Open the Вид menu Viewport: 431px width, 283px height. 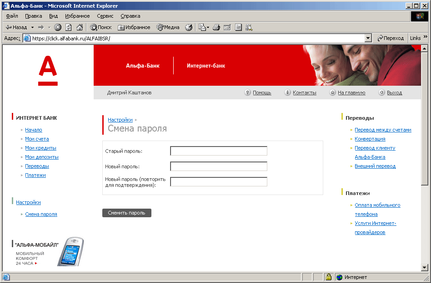(x=53, y=16)
